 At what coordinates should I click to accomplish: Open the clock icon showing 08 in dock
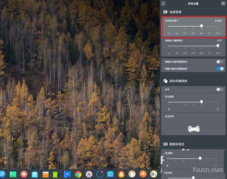[x=154, y=174]
